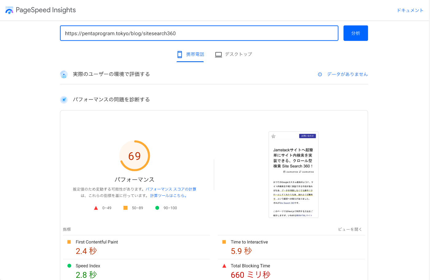Click the First Contentful Paint label
430x280 pixels.
pos(97,242)
